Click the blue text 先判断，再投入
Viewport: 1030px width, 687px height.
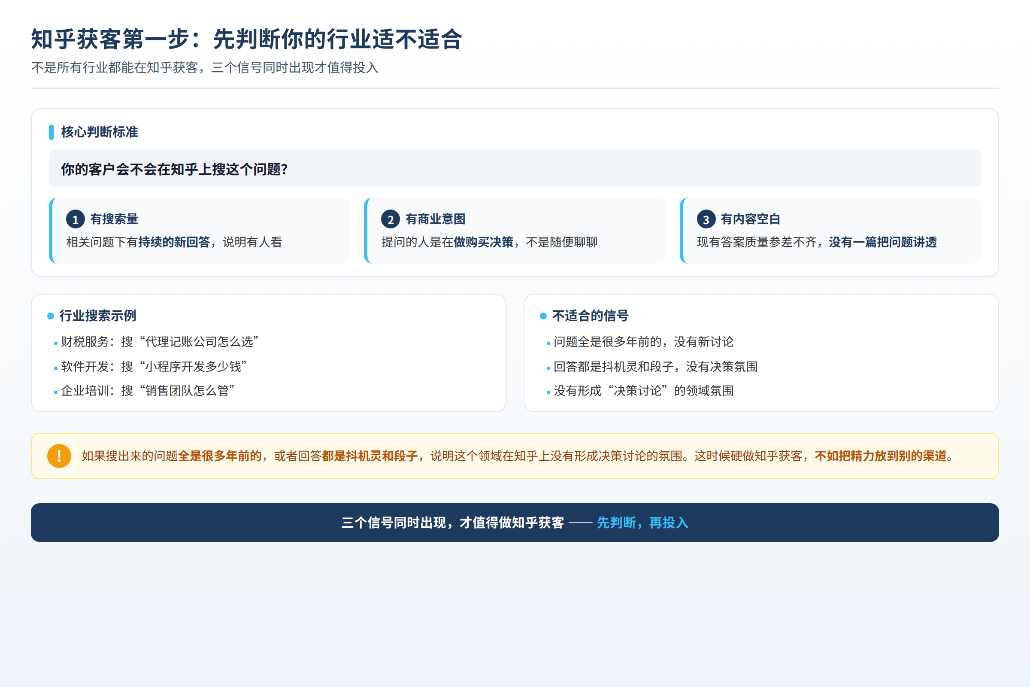642,523
